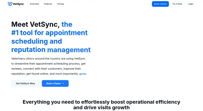Click 'to streamline their appointment scheduling' text line
The width and height of the screenshot is (203, 111).
point(48,64)
